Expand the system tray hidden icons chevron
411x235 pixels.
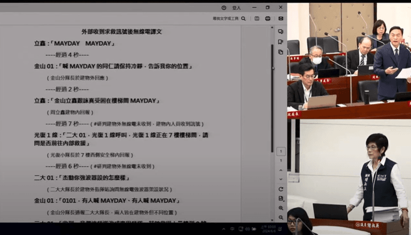point(223,229)
